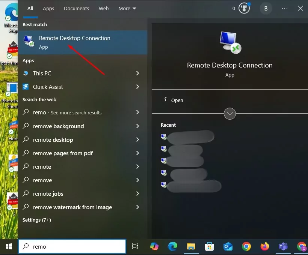Expand the 'remote desktop' suggestion chevron
Viewport: 308px width, 255px height.
(x=138, y=139)
